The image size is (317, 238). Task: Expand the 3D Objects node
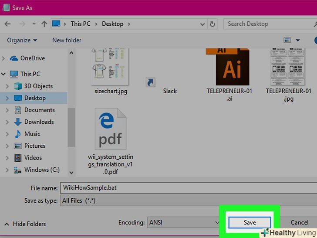click(7, 86)
